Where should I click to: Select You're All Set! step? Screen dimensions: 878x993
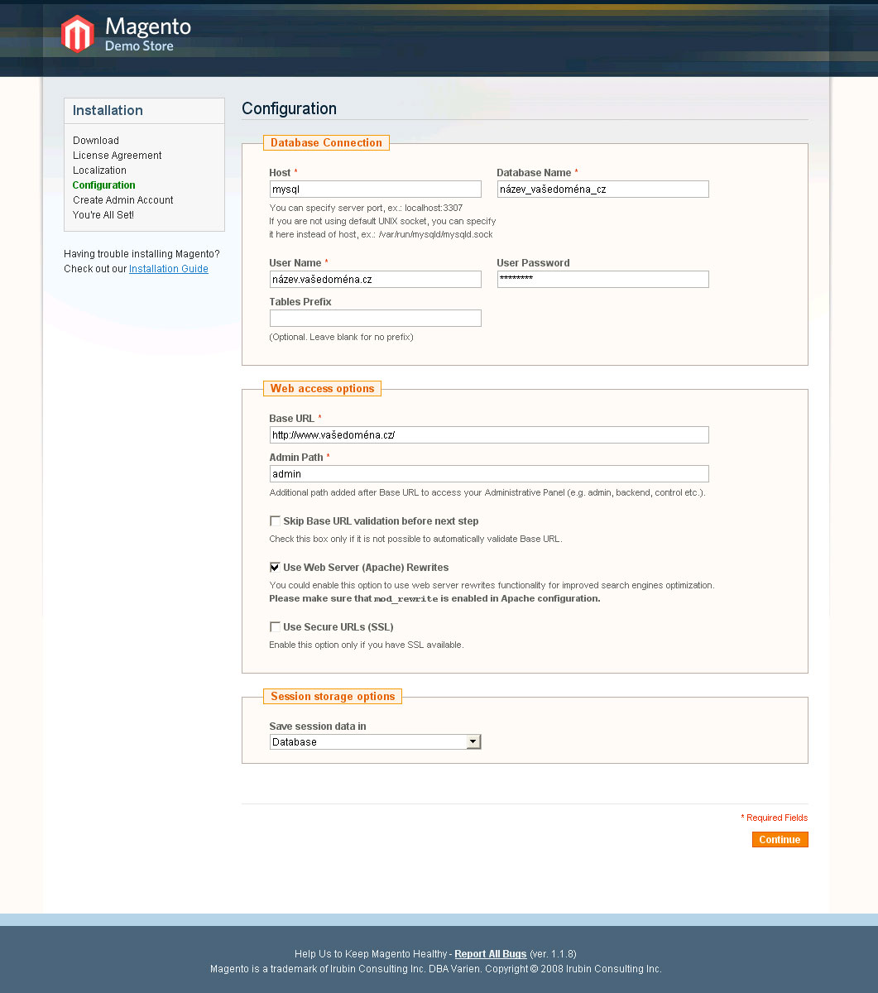[103, 215]
